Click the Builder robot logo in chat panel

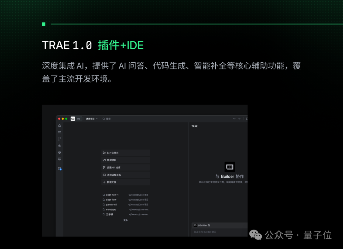point(230,167)
